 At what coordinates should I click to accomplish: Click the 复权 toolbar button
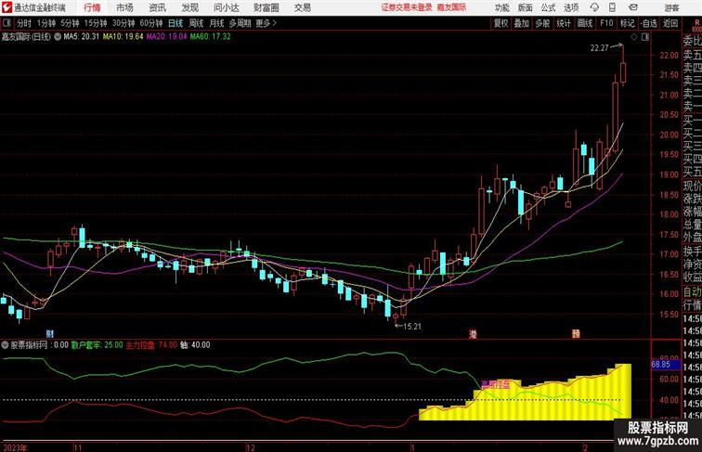(x=501, y=23)
